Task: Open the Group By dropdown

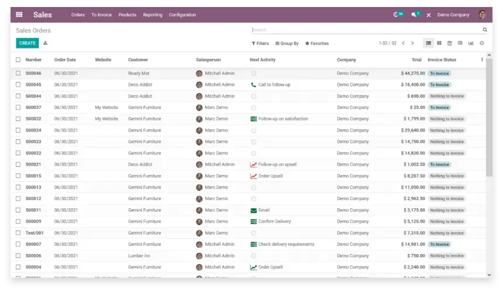Action: [x=287, y=43]
